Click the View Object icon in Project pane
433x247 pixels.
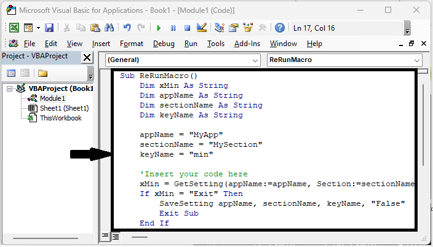coord(25,73)
